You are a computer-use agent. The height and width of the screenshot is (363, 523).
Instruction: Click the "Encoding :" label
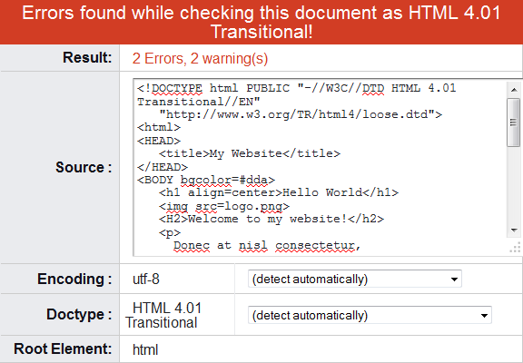tap(74, 279)
